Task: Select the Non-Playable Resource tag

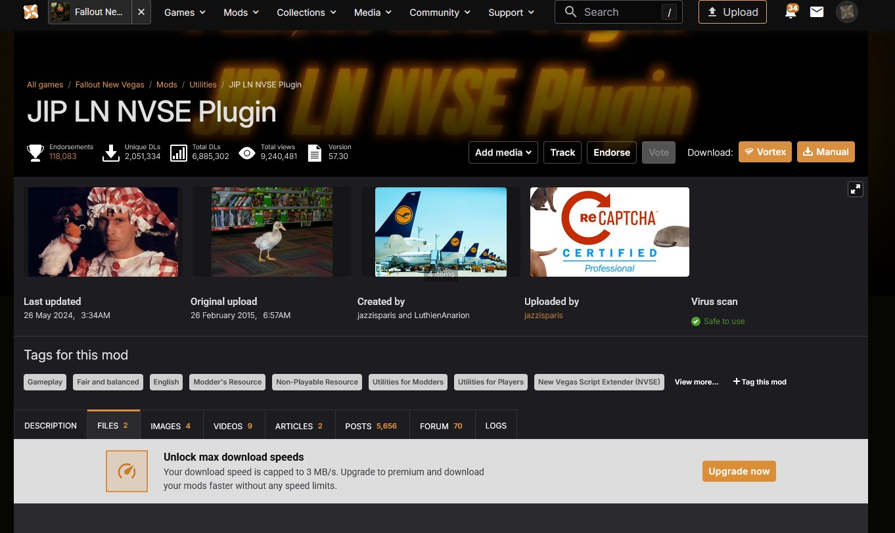Action: point(317,382)
